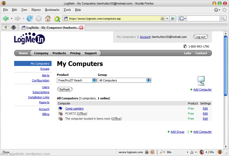Screen dimensions: 229x156
Task: Open the Google search engine selector dropdown
Action: click(181, 18)
